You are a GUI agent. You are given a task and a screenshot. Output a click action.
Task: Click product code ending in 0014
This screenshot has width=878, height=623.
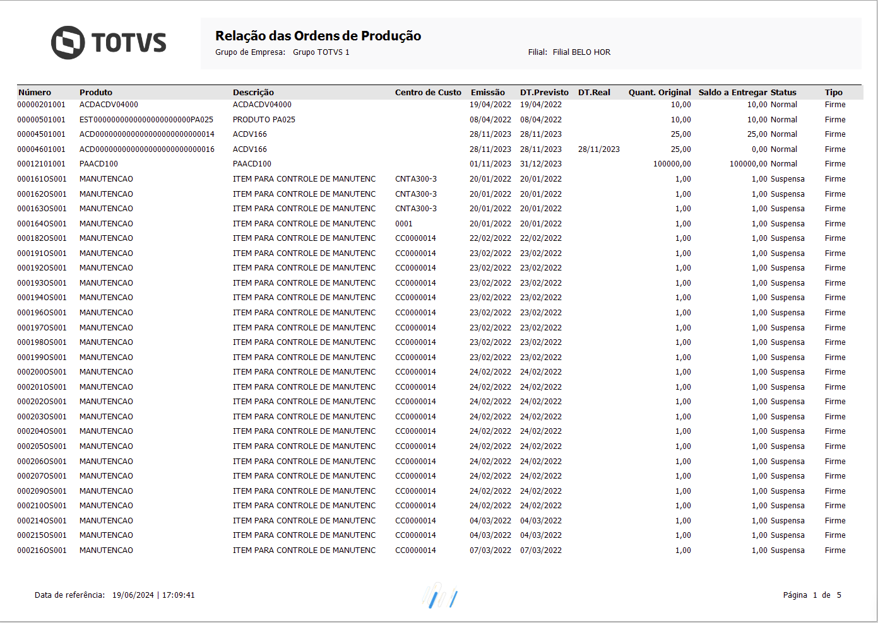point(147,134)
